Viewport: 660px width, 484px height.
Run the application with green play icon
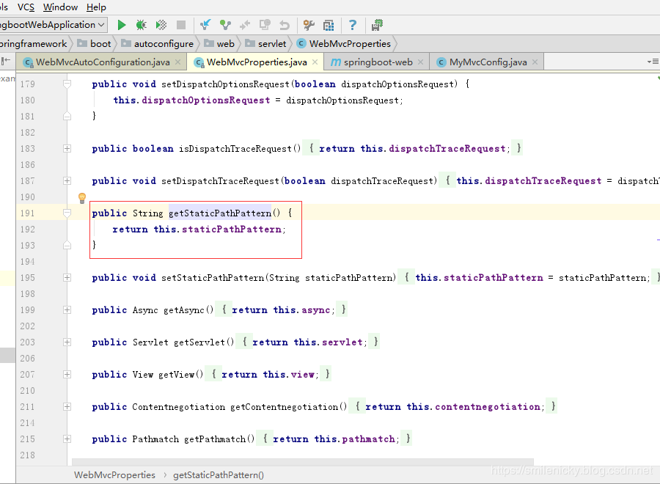pos(122,25)
